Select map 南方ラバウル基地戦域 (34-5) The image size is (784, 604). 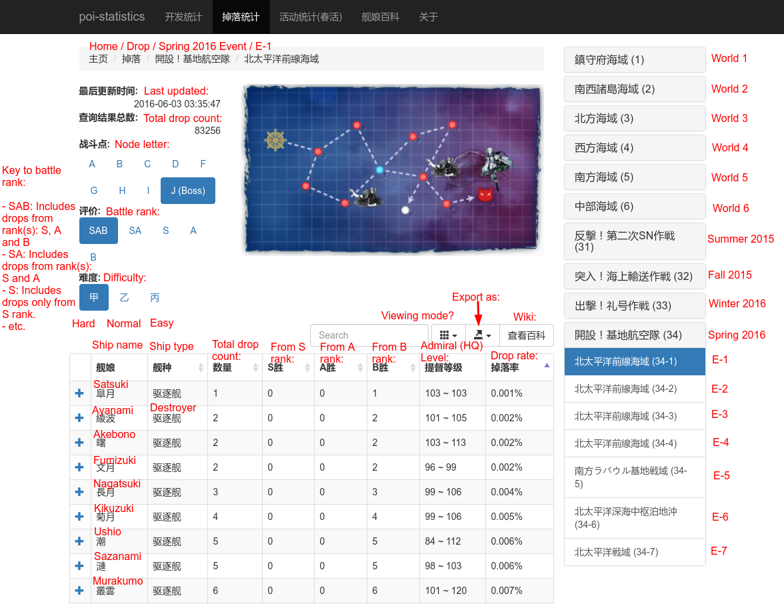pos(635,477)
